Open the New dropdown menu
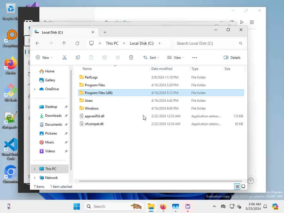The image size is (284, 213). 44,58
